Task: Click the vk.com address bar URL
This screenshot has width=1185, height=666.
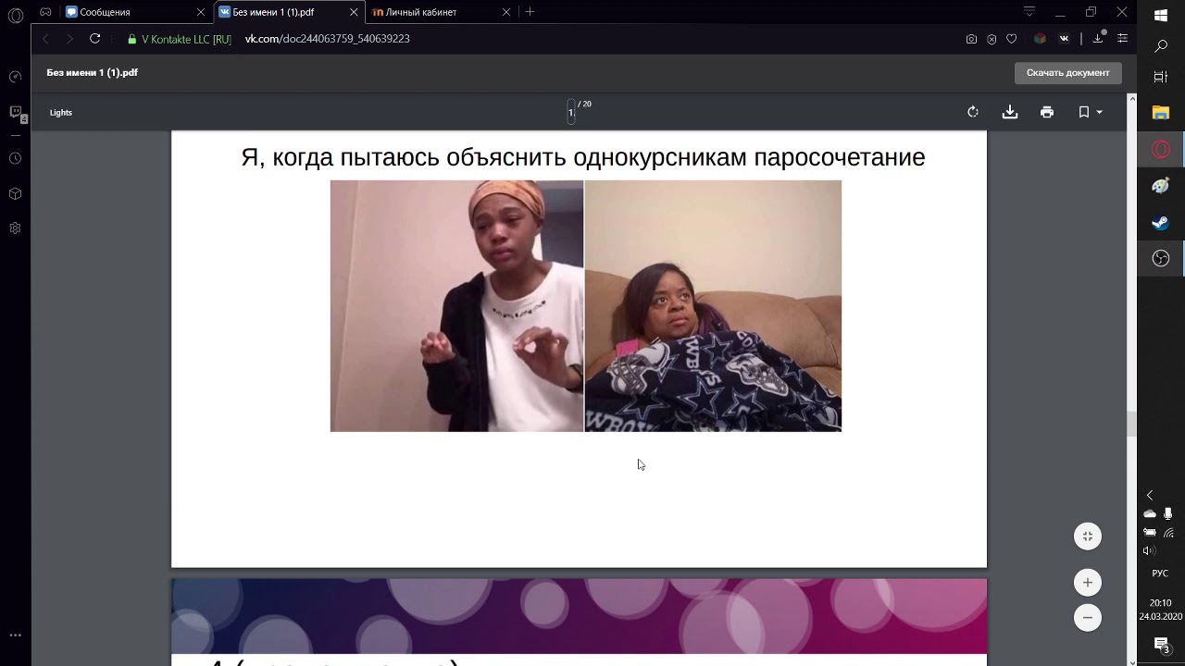Action: pos(328,39)
